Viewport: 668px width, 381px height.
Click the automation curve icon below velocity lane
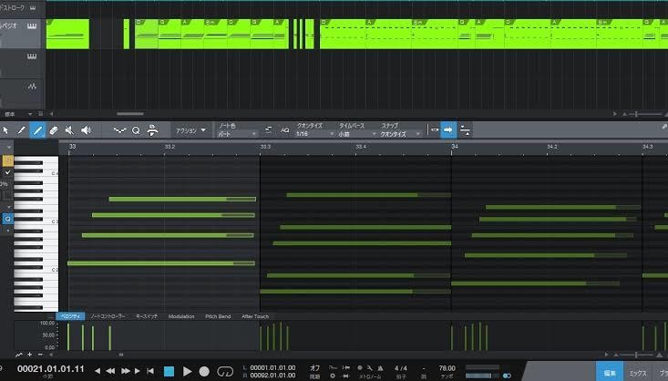[x=19, y=355]
